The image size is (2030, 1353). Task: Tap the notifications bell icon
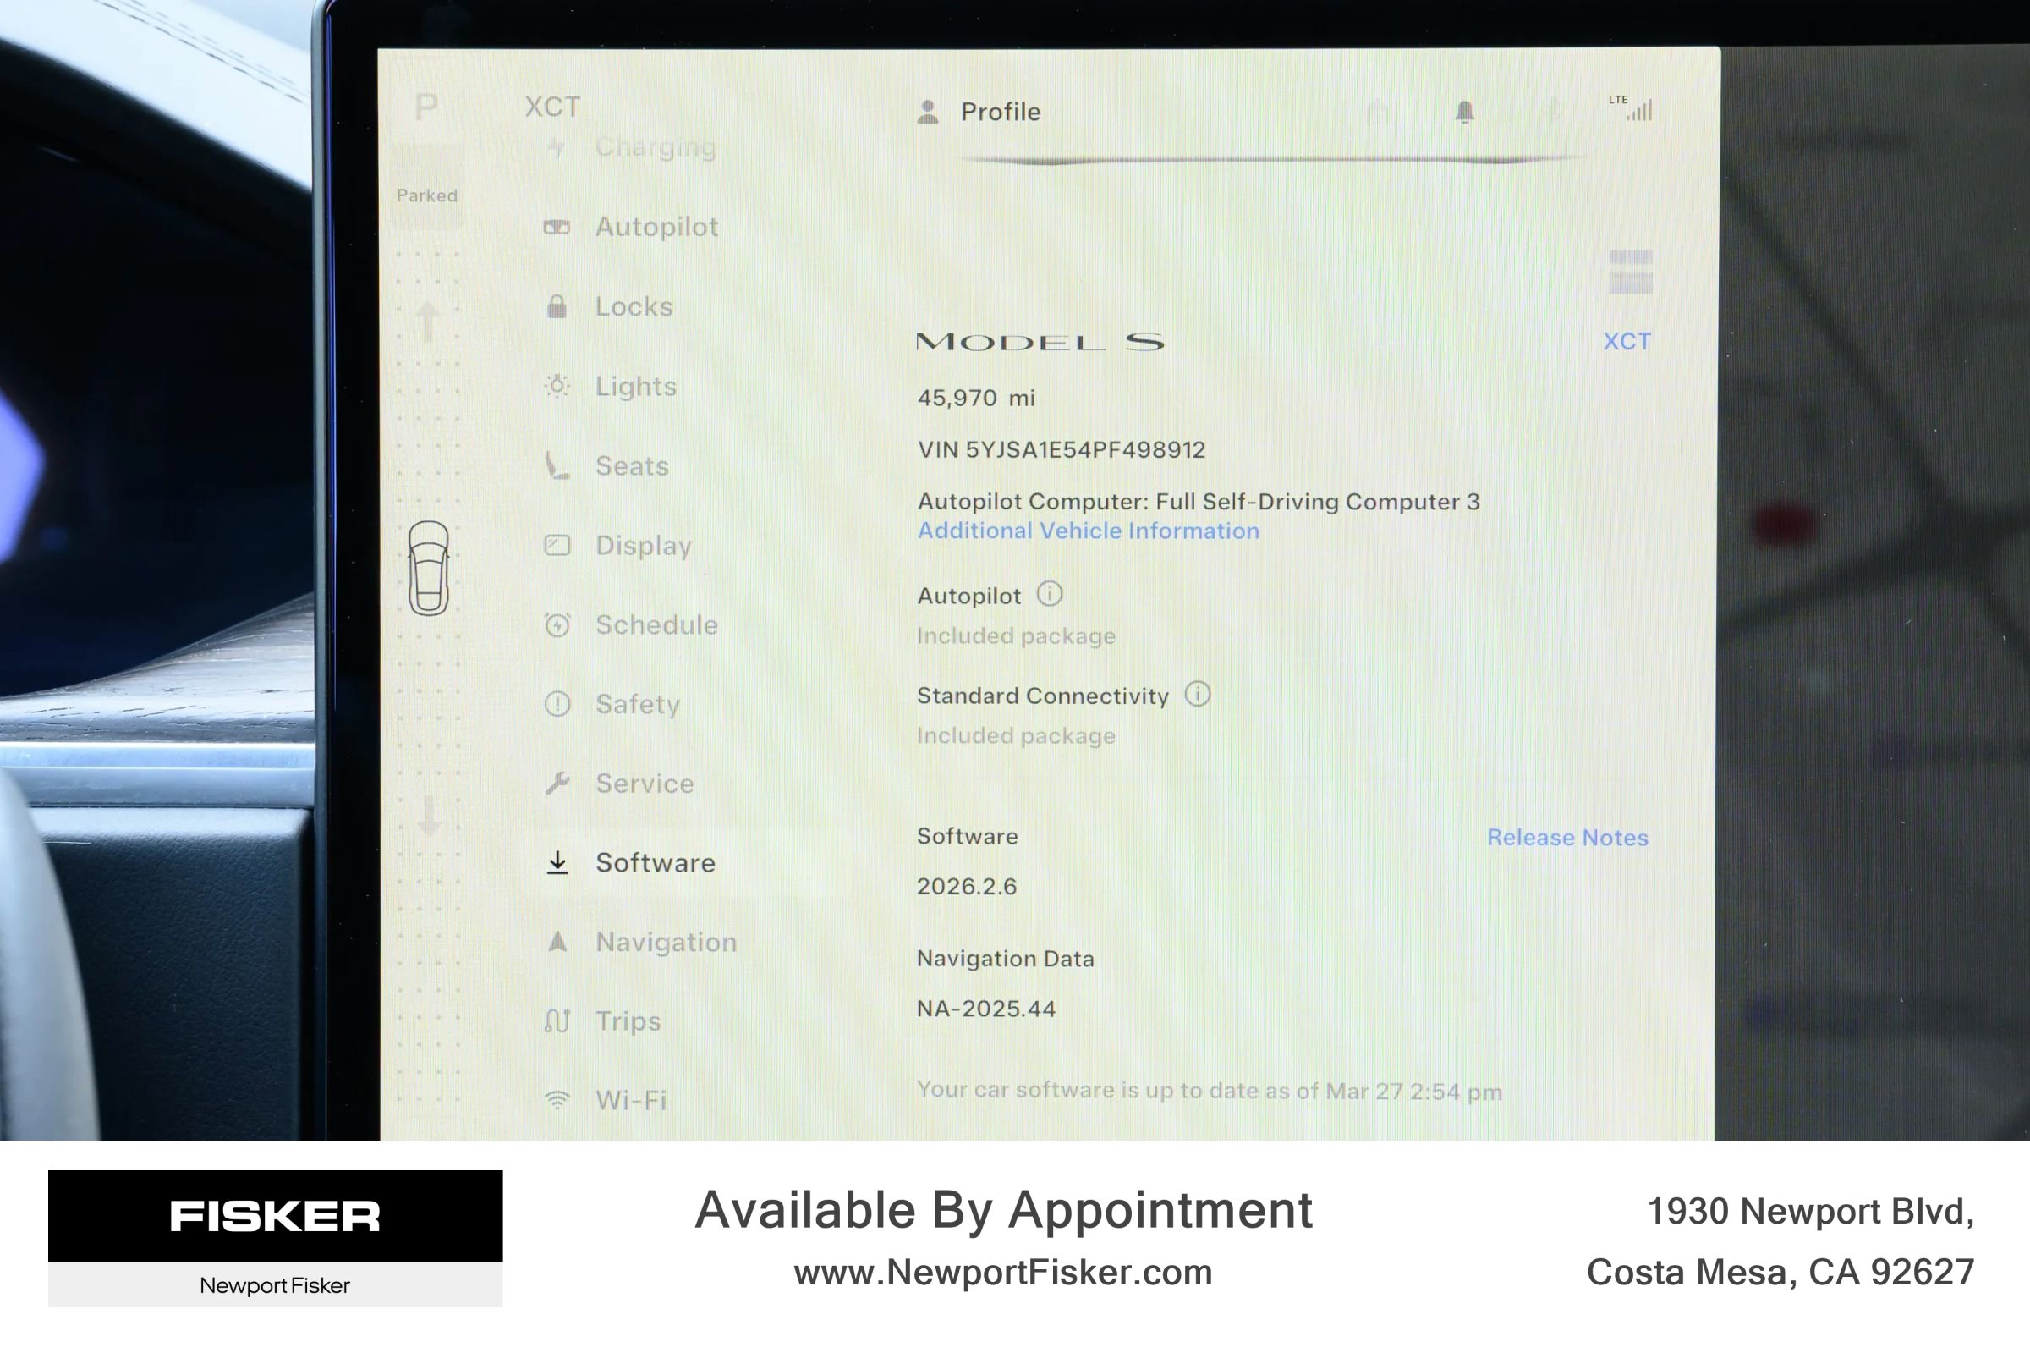(1464, 113)
